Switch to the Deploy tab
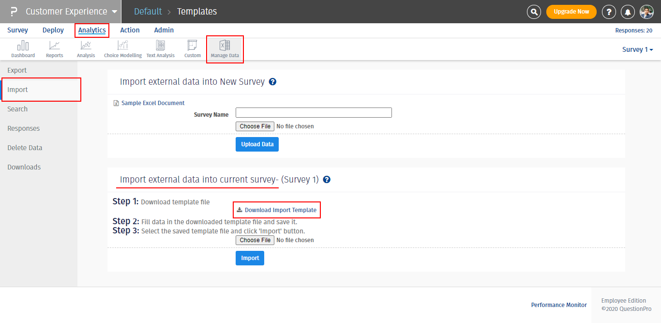 point(53,30)
